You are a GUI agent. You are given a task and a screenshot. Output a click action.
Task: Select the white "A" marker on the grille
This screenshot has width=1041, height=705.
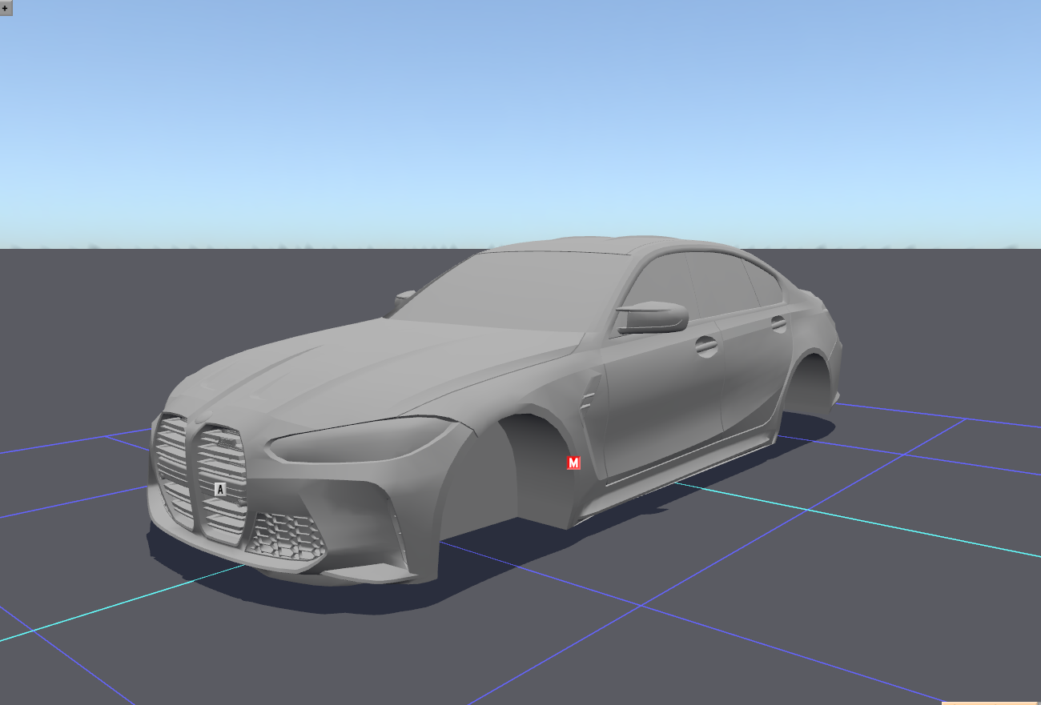(220, 489)
